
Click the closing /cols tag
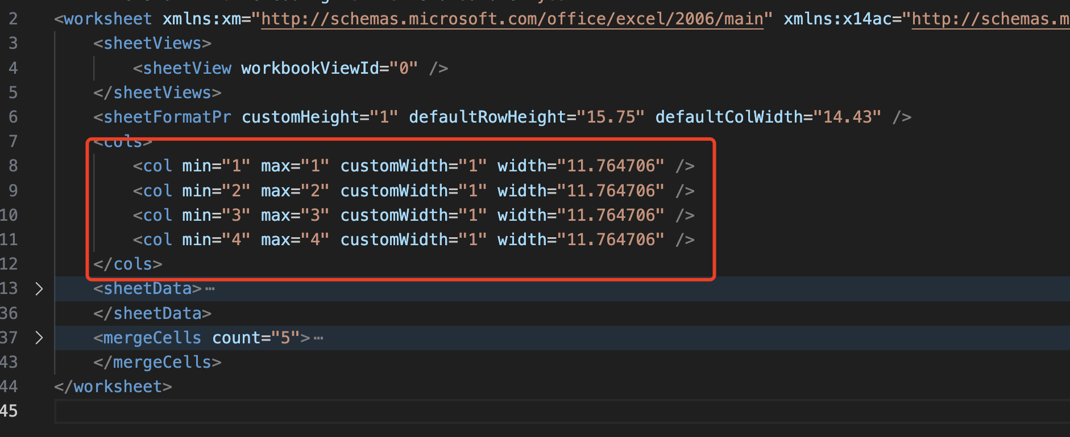[x=128, y=264]
